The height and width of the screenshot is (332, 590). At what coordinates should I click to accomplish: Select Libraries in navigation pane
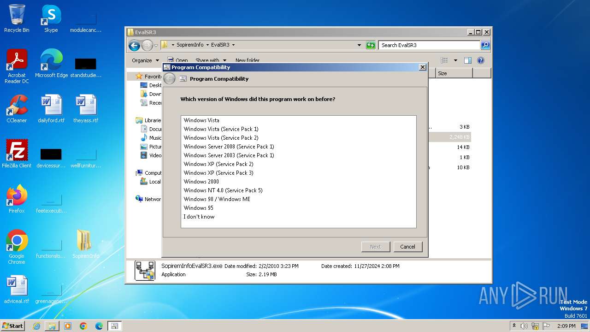point(148,120)
